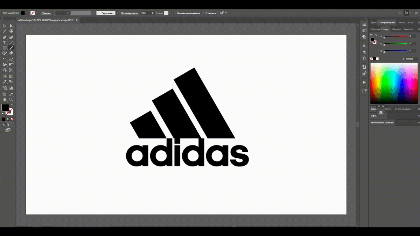Switch to Каталог panel tab

(x=397, y=29)
